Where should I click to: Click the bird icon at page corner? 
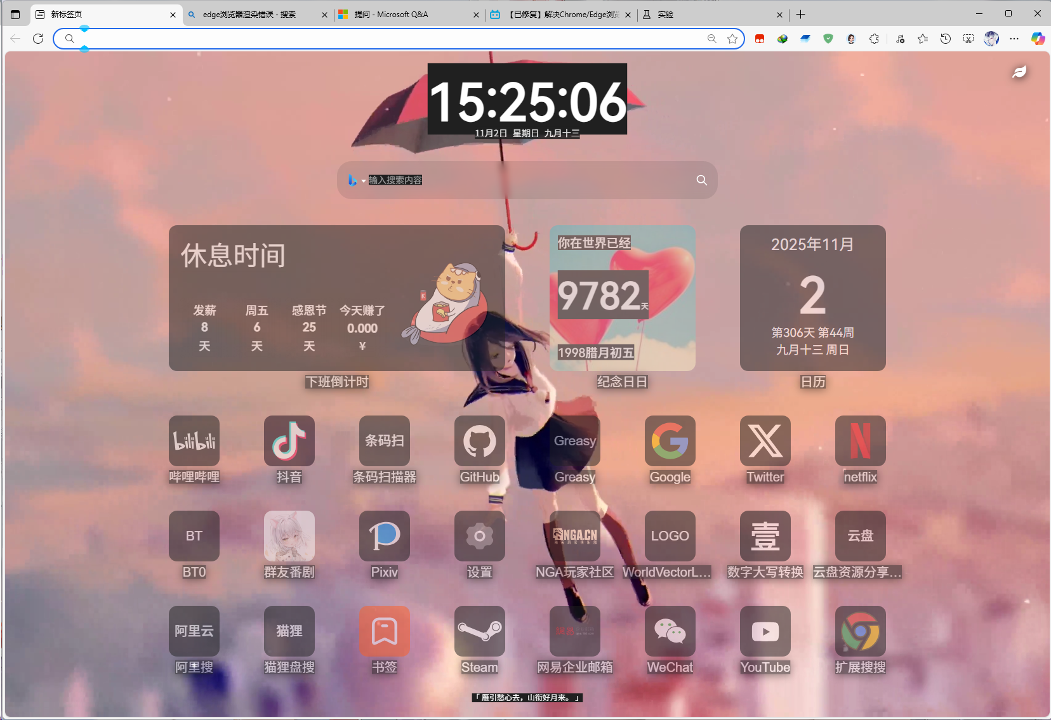tap(1019, 72)
